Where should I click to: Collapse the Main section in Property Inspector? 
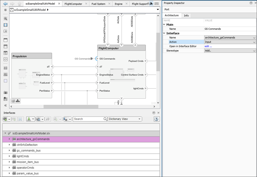tap(164, 25)
